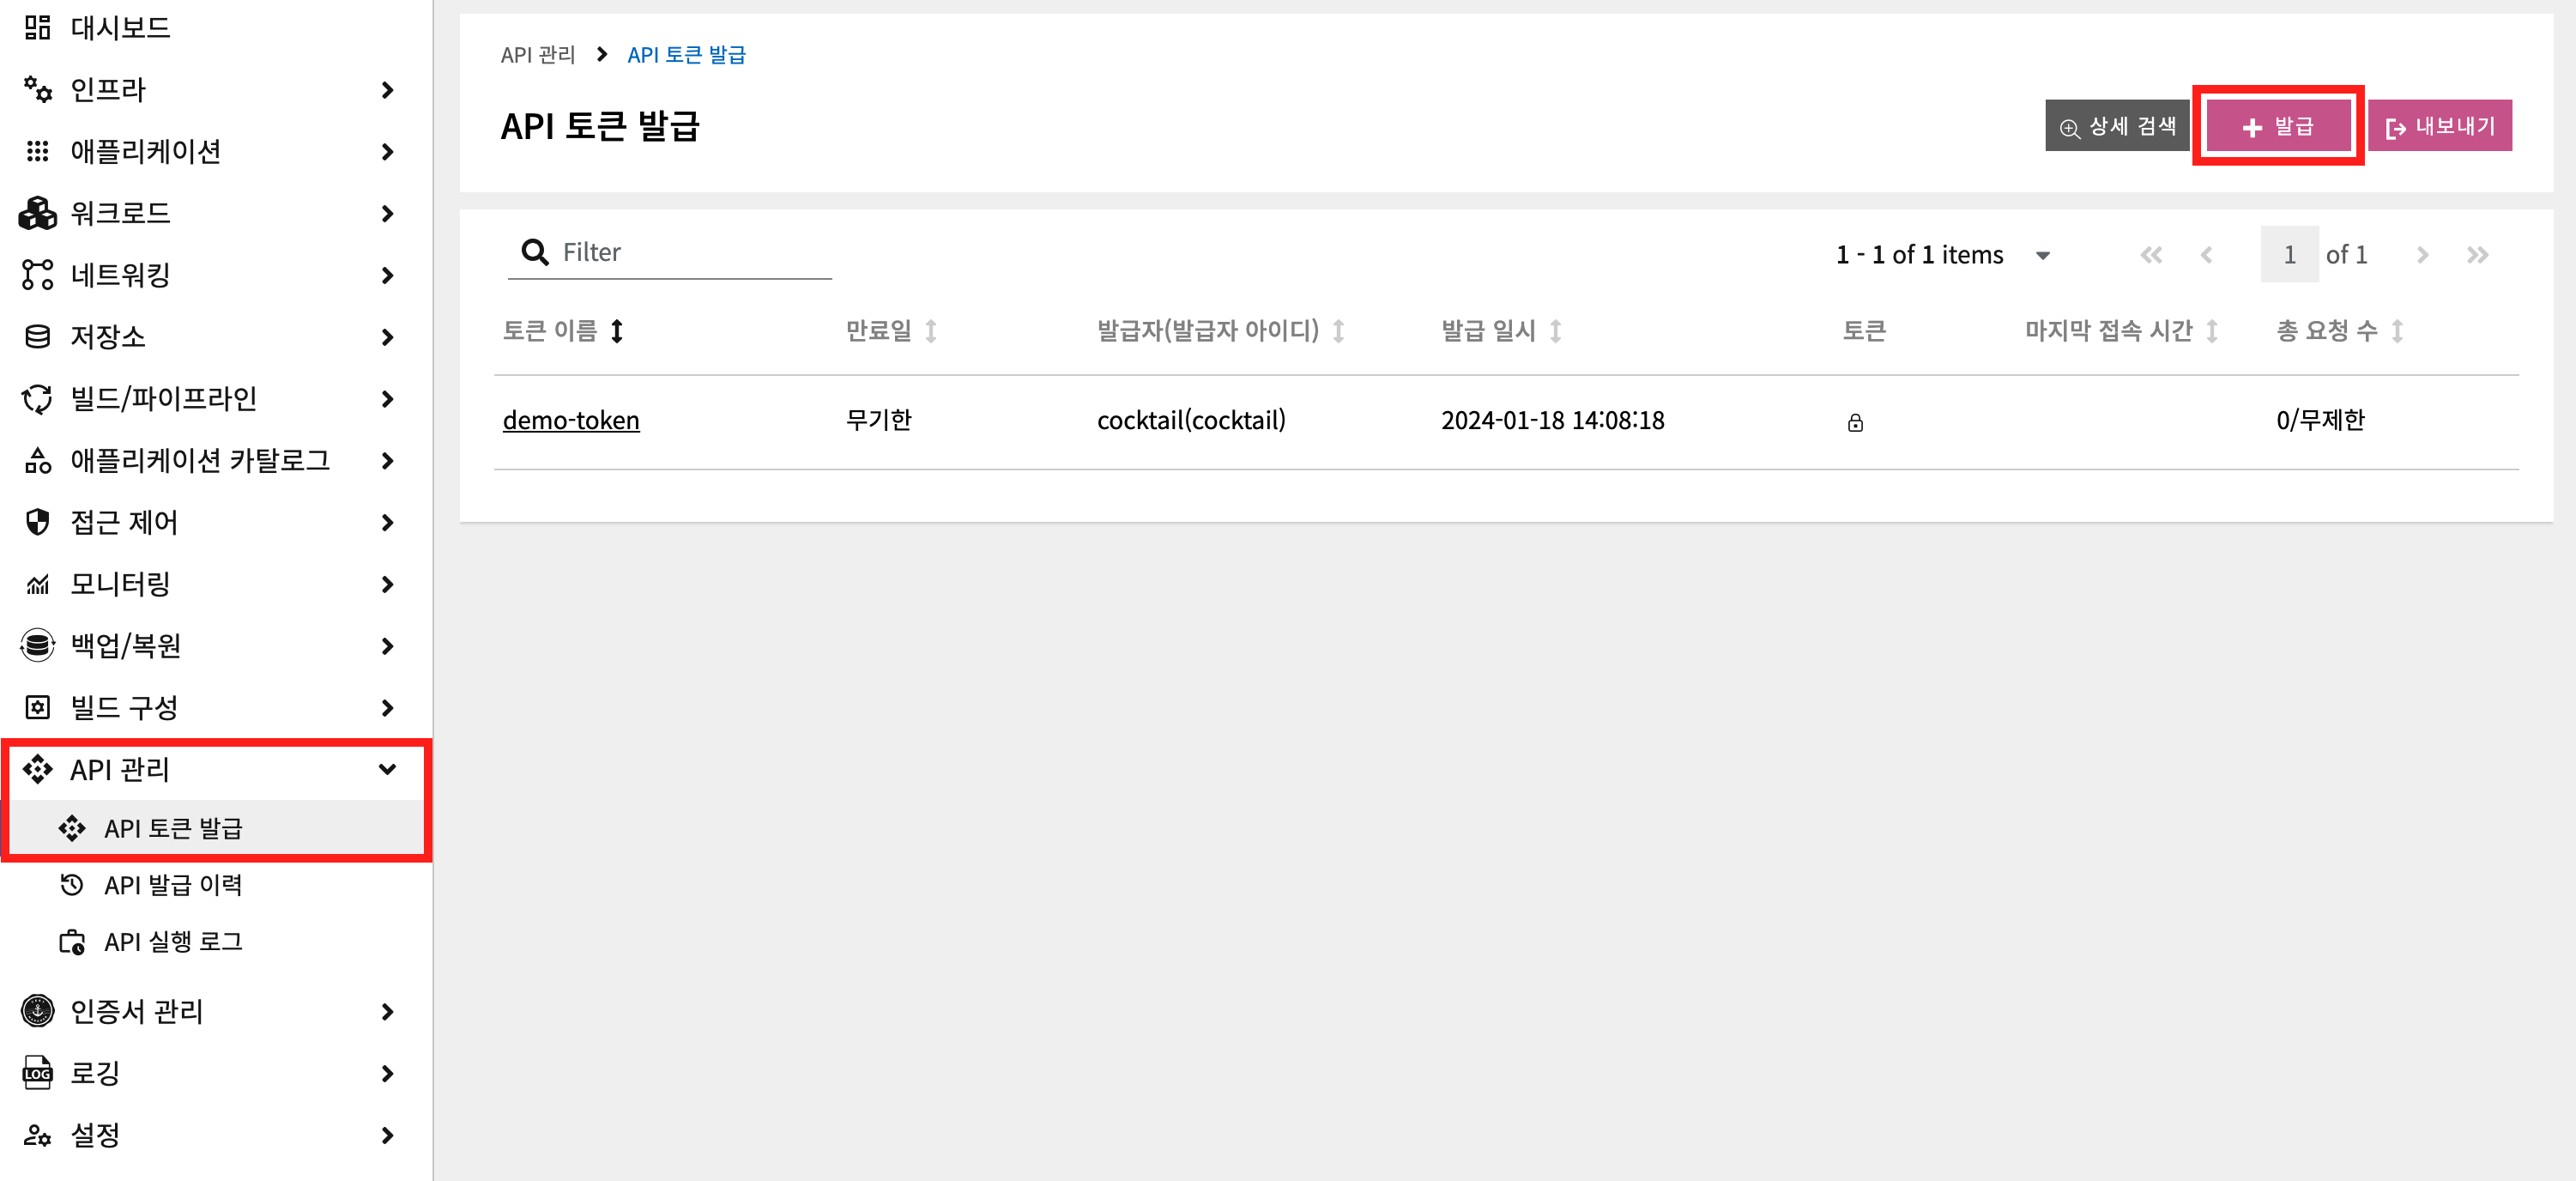Click the Storage (저장소) database icon
2576x1181 pixels.
37,337
